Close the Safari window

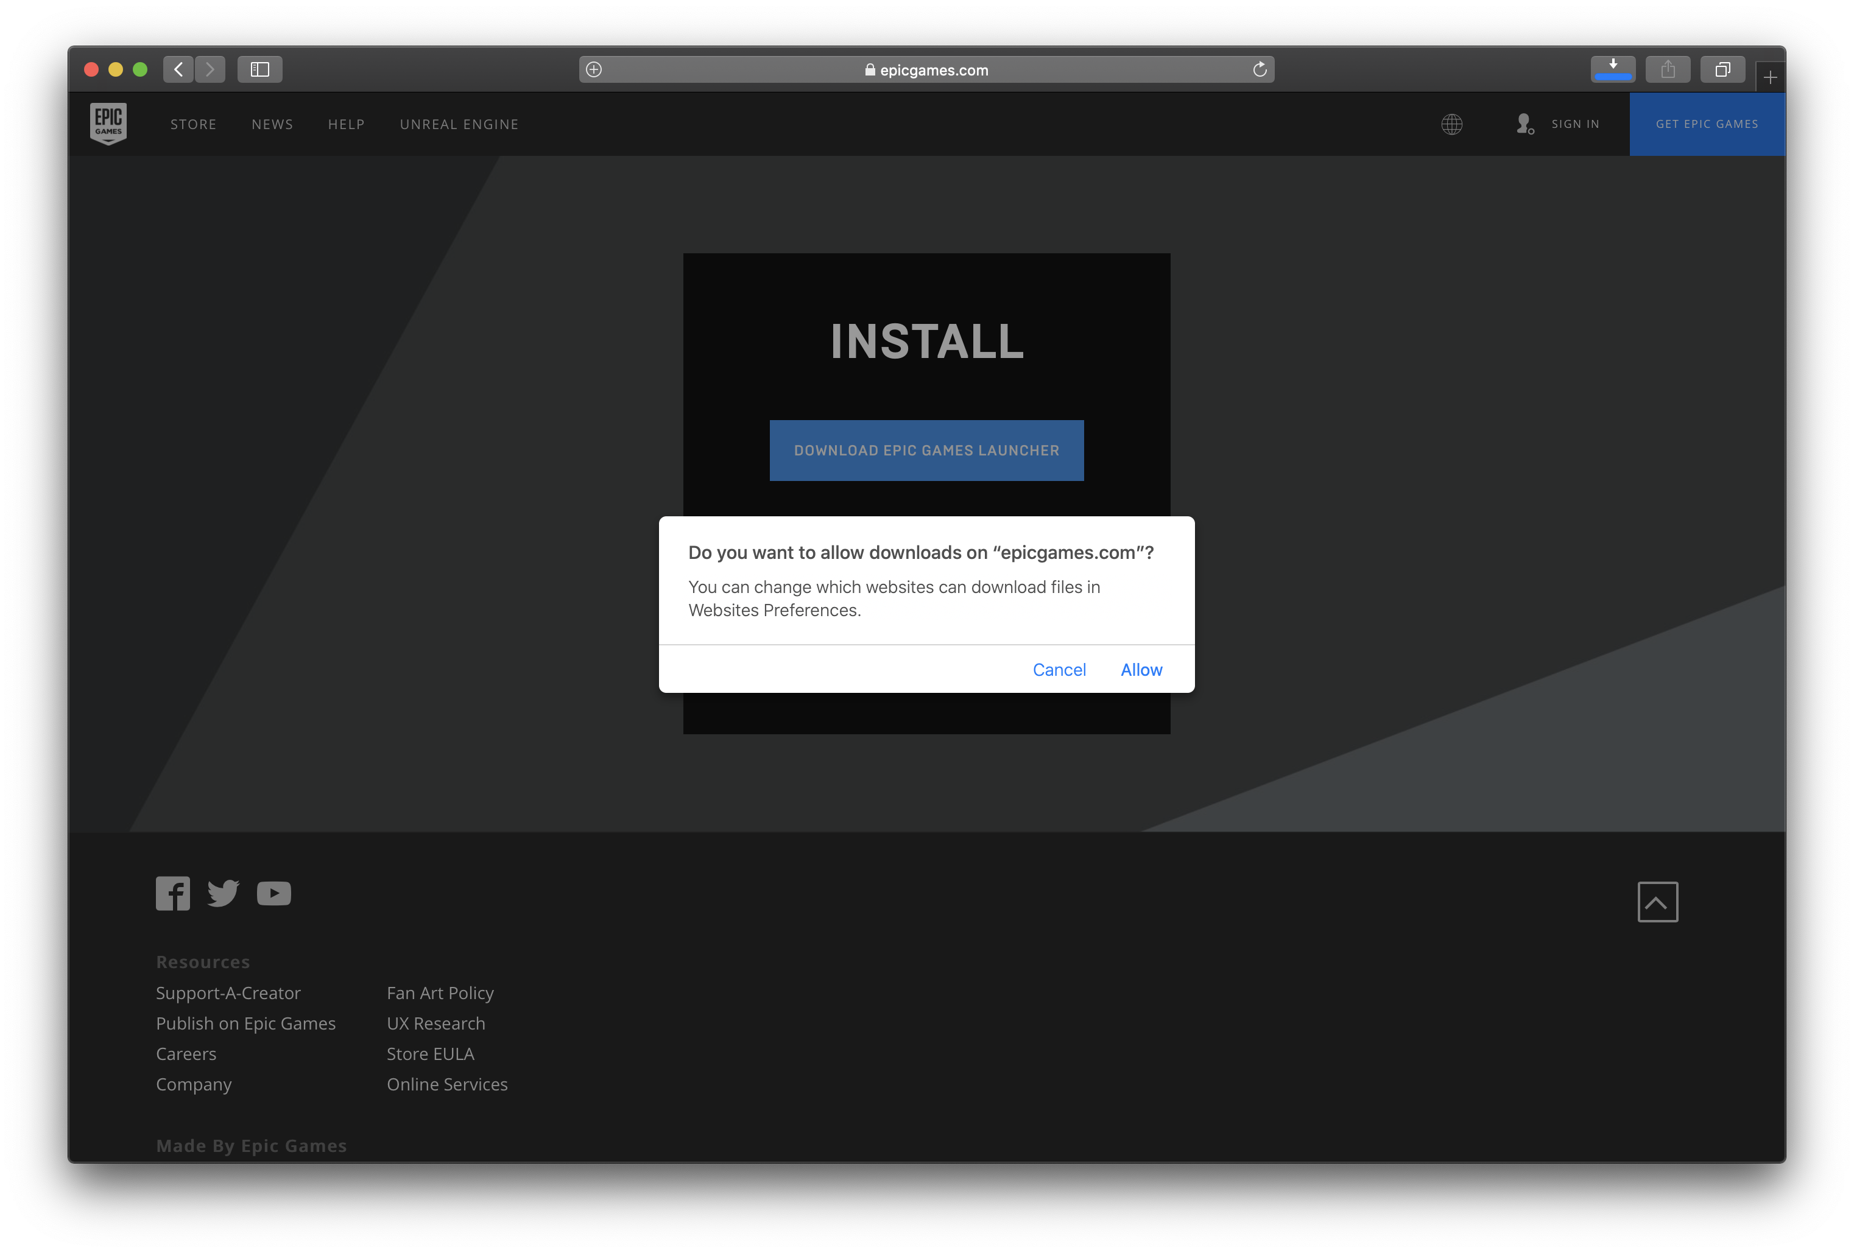click(x=91, y=69)
